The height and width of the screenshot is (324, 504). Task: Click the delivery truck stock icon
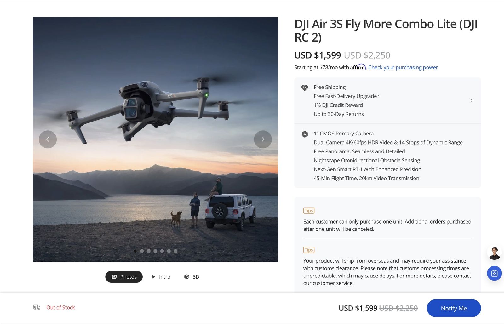tap(37, 307)
